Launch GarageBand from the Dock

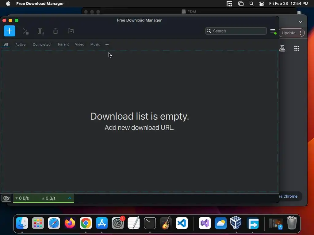point(166,223)
